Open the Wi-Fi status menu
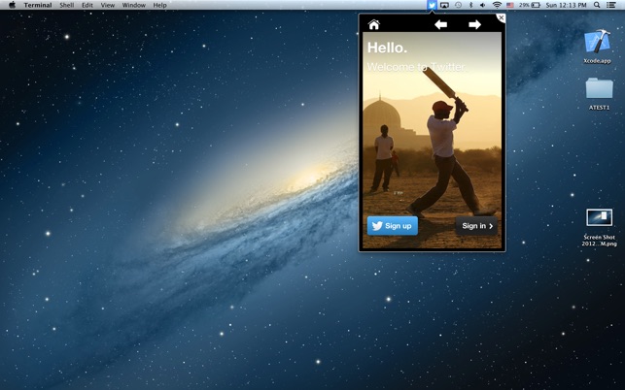 point(497,5)
